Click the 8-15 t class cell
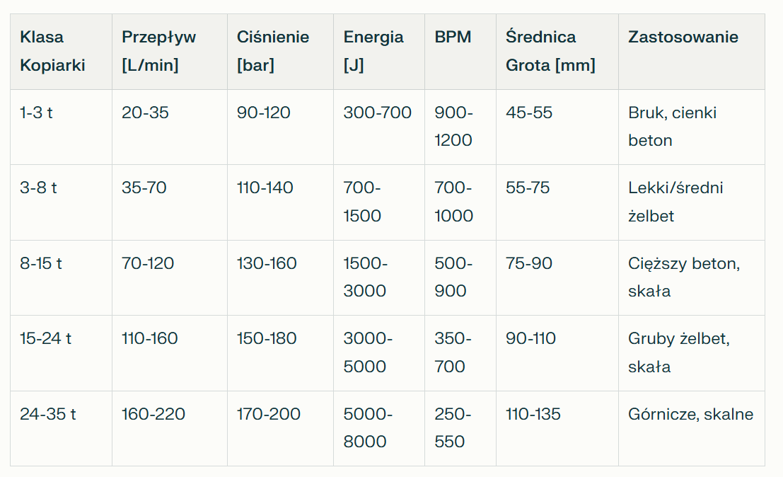The height and width of the screenshot is (477, 783). [41, 263]
